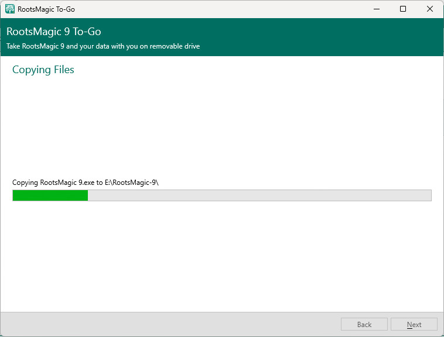Click the green filled part of progress bar
Viewport: 444px width, 337px height.
coord(50,195)
